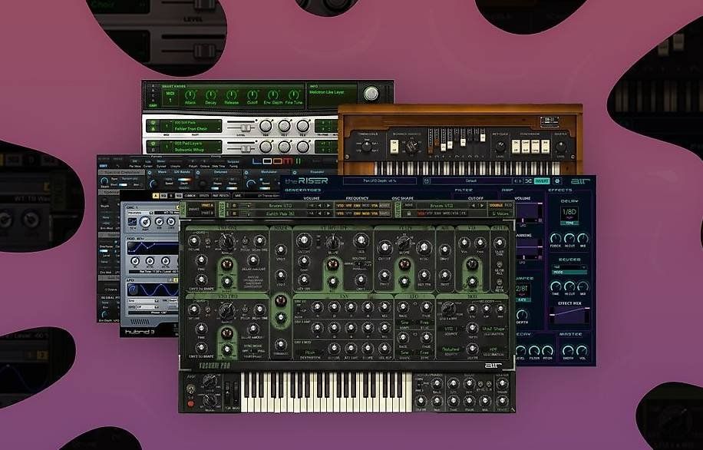Click the Riser previous/next preset arrows
This screenshot has width=703, height=450.
(x=518, y=180)
